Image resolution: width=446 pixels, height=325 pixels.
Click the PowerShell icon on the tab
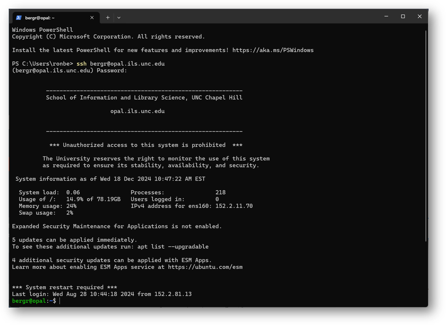click(18, 17)
